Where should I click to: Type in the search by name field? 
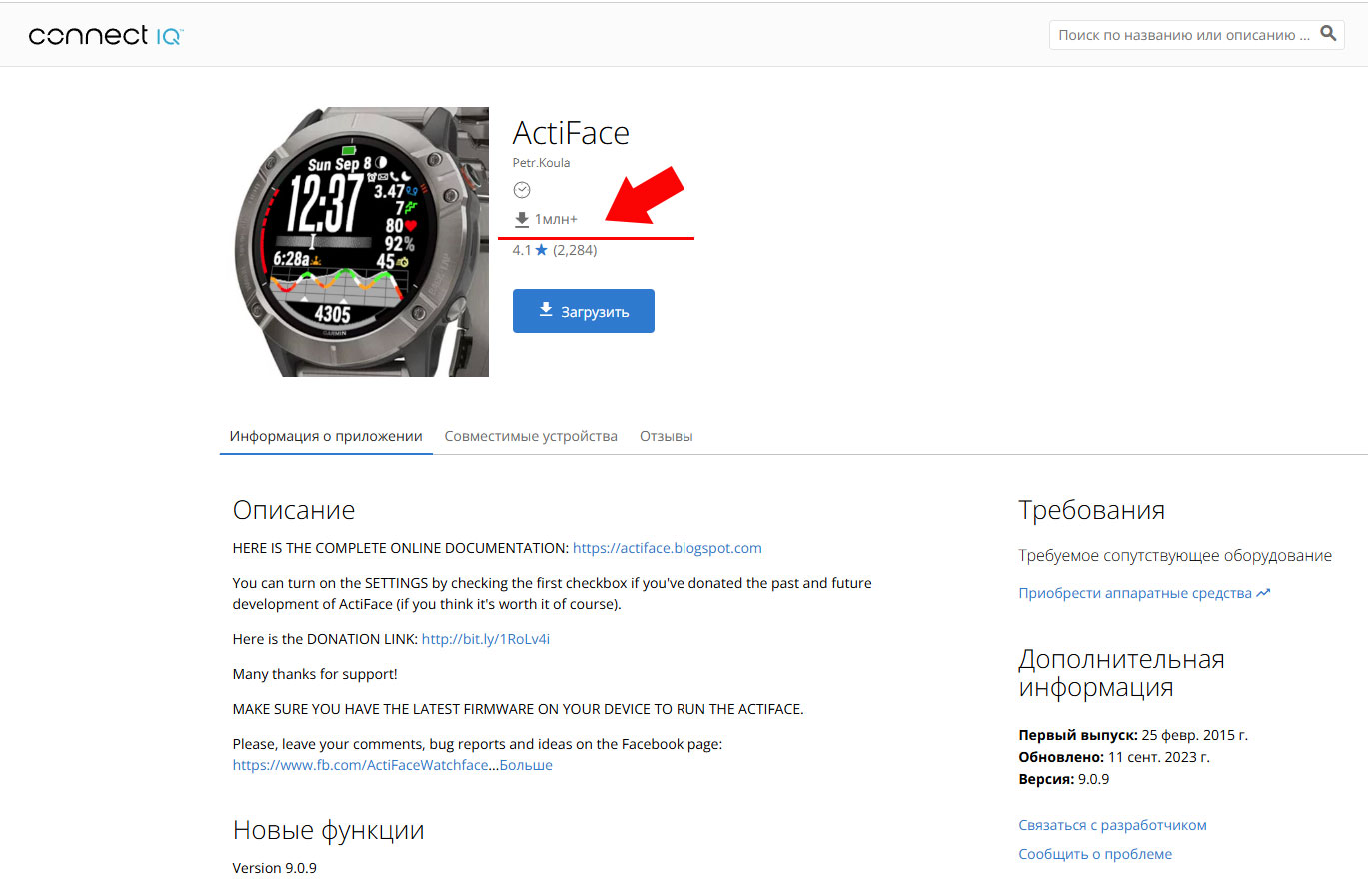pyautogui.click(x=1183, y=35)
